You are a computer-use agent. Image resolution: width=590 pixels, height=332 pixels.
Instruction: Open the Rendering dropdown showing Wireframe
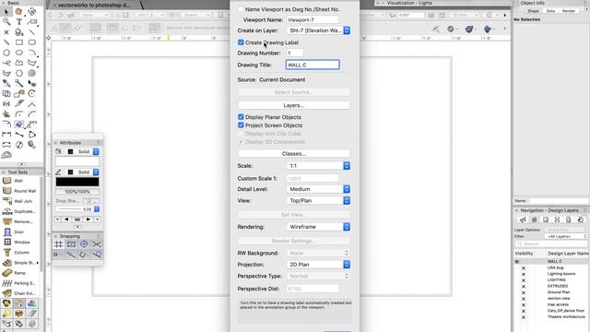point(318,227)
